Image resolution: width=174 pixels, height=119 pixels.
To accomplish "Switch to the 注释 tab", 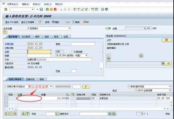I will click(x=66, y=37).
